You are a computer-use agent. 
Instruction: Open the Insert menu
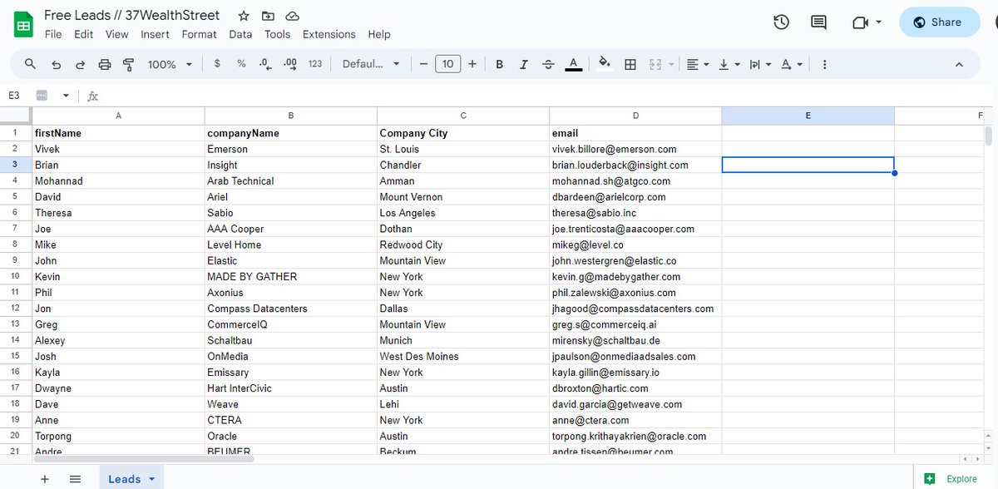[155, 34]
